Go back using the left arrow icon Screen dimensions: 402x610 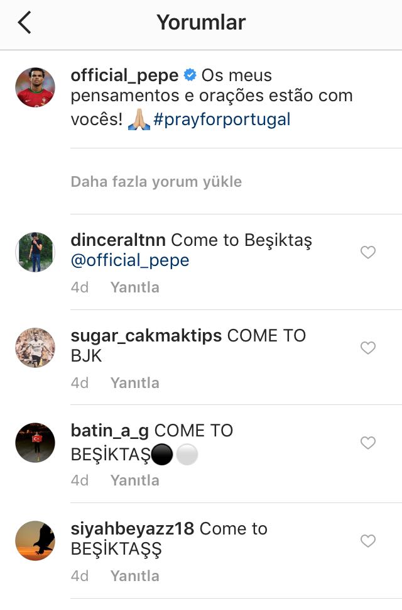pos(24,23)
